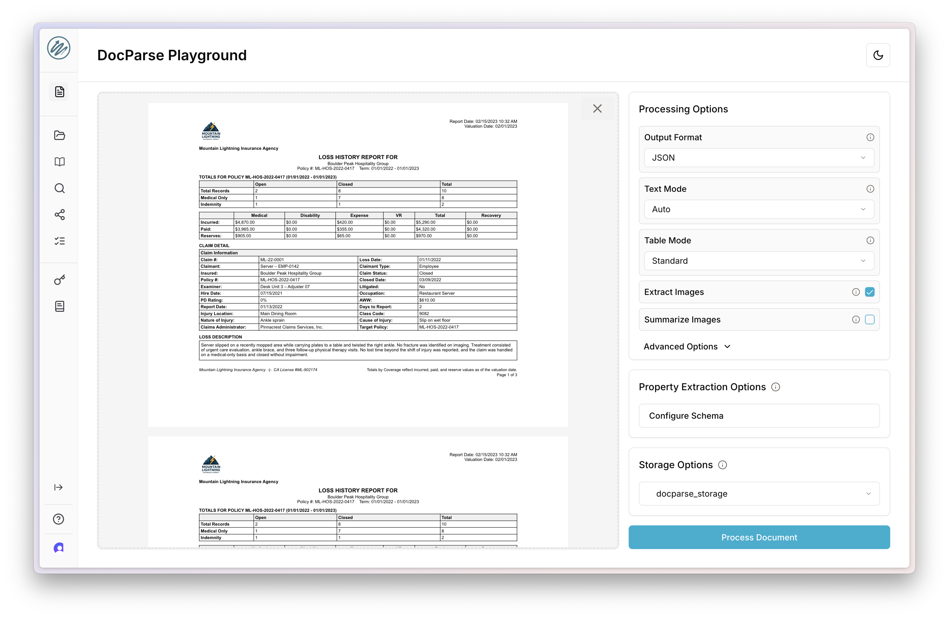Expand Advanced Options
Image resolution: width=949 pixels, height=618 pixels.
(687, 347)
